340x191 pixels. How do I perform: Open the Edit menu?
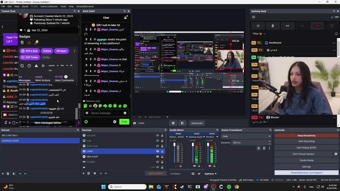(x=10, y=6)
